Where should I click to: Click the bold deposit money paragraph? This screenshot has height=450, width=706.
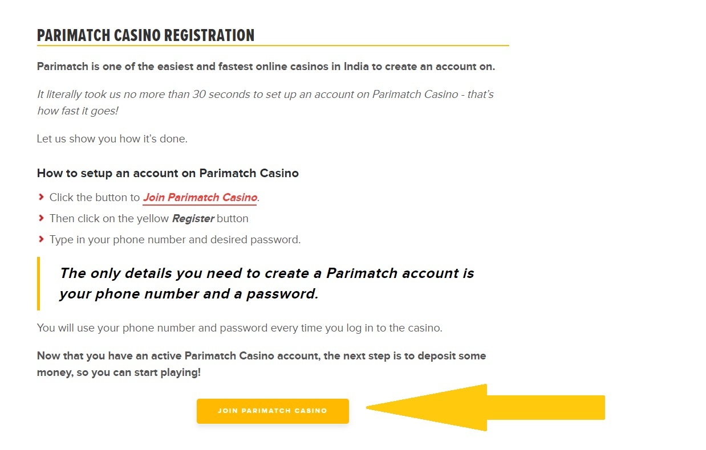coord(261,364)
